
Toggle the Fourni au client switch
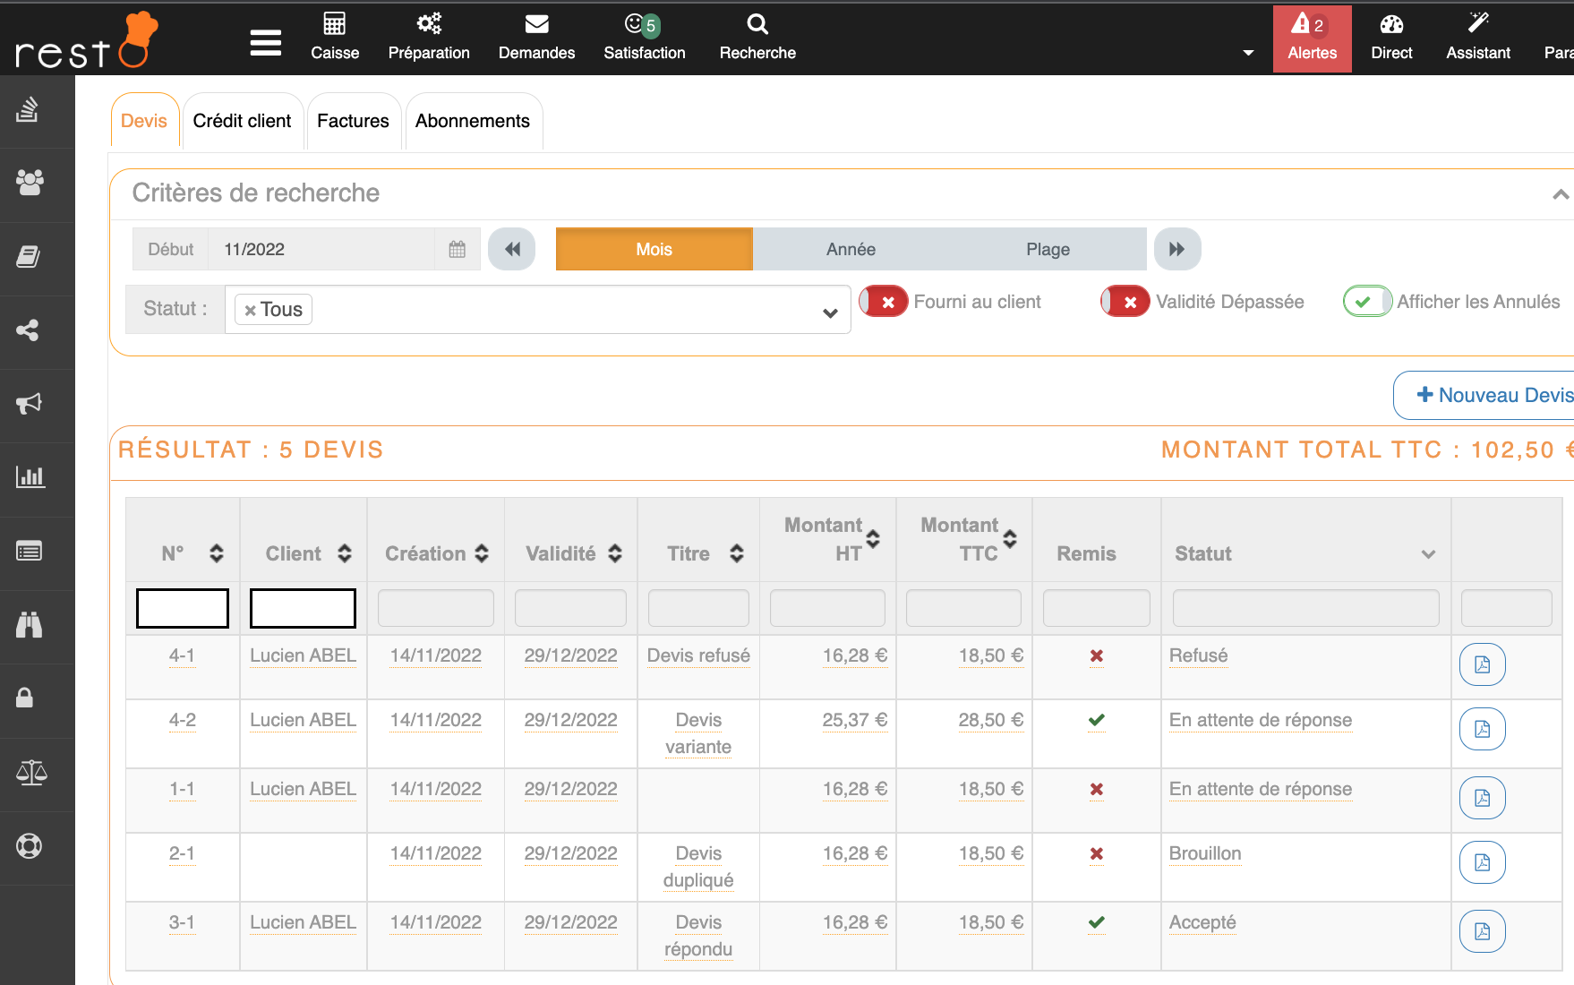[x=884, y=302]
